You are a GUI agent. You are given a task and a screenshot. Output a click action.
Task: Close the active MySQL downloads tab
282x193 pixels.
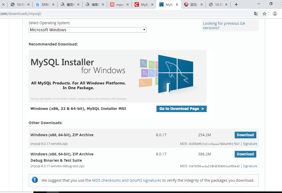click(x=177, y=4)
